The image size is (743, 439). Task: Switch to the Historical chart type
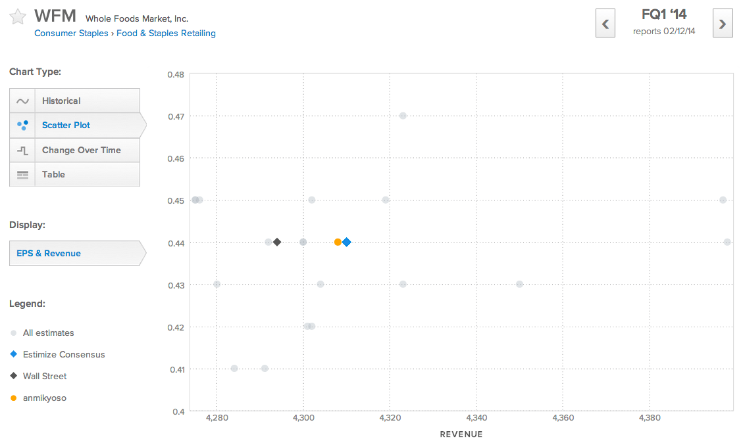[x=74, y=101]
